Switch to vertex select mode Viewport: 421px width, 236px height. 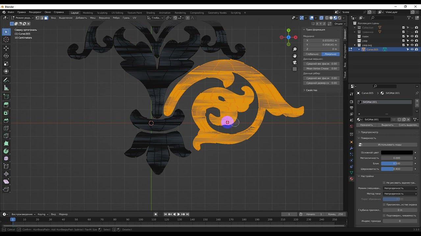click(x=37, y=18)
